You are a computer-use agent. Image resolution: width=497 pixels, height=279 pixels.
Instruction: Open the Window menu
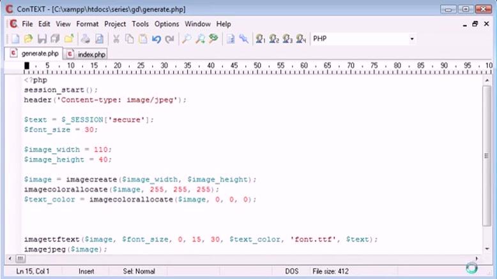coord(197,24)
